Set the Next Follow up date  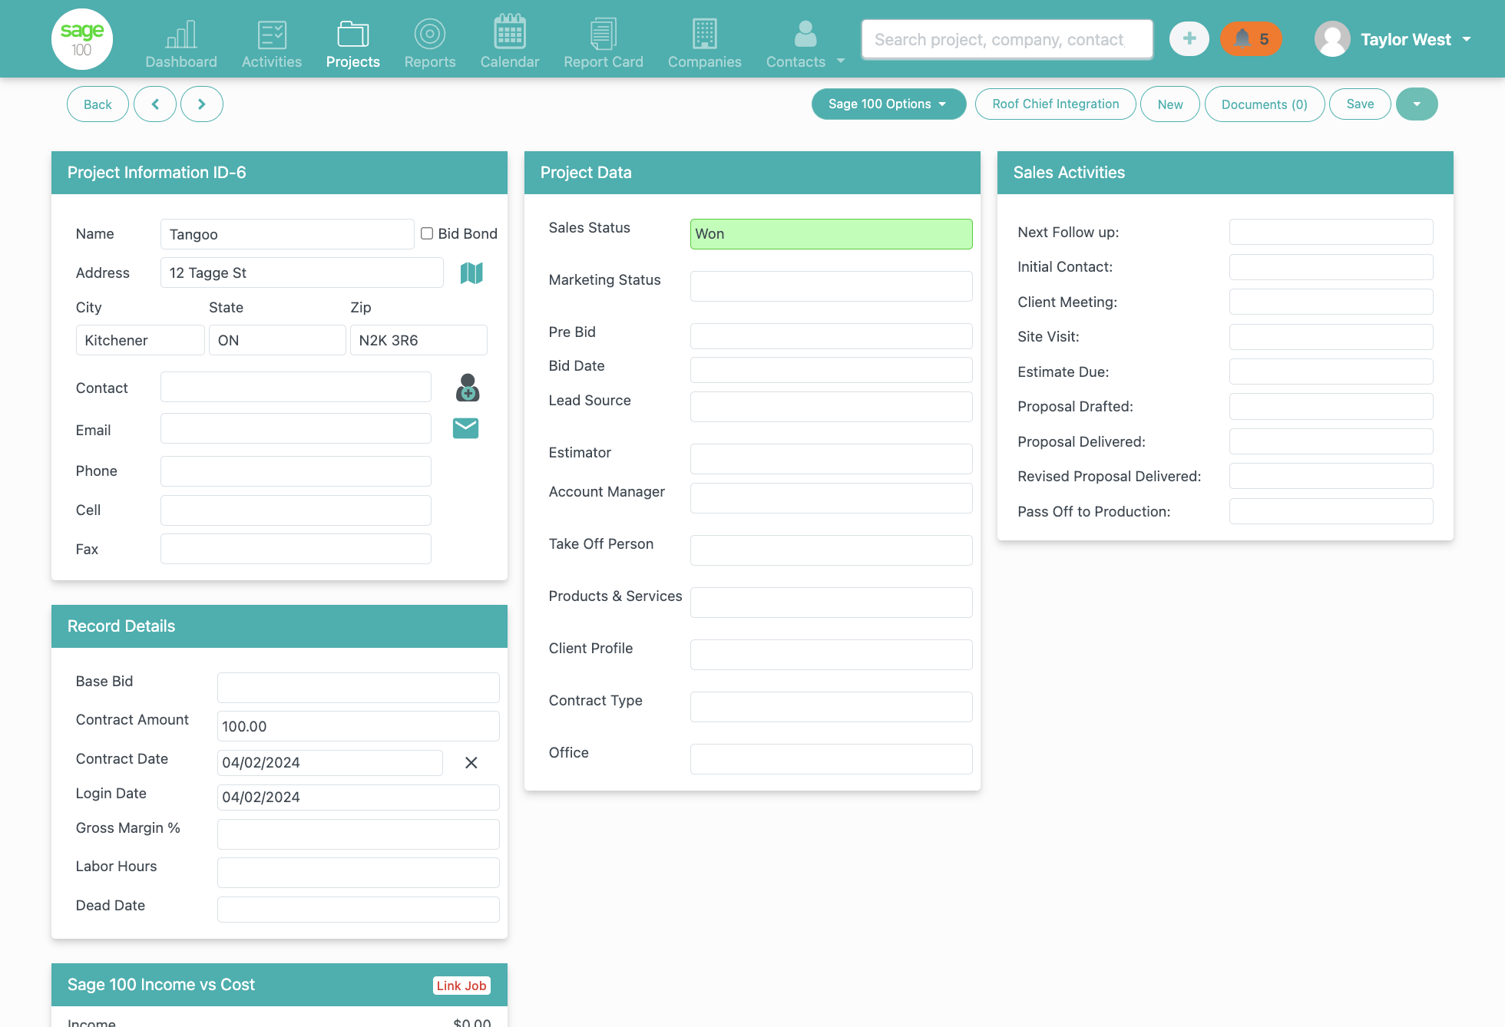(1331, 232)
